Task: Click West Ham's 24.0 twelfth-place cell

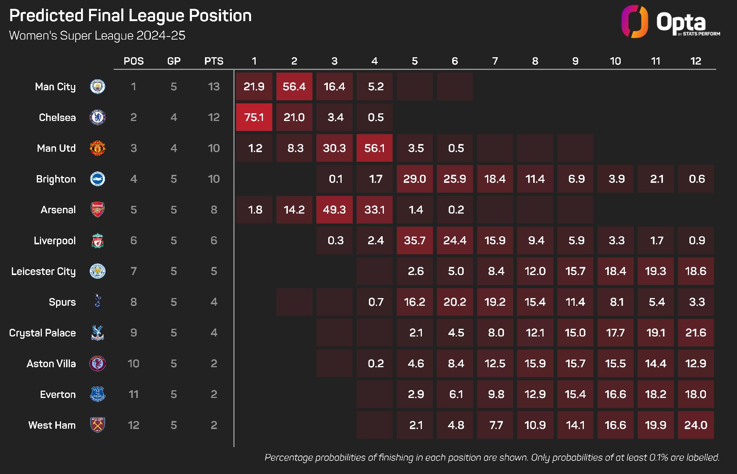Action: click(696, 425)
